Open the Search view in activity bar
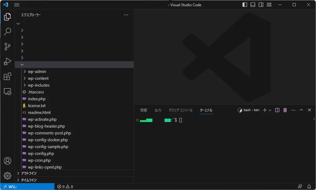316x190 pixels. (7, 32)
